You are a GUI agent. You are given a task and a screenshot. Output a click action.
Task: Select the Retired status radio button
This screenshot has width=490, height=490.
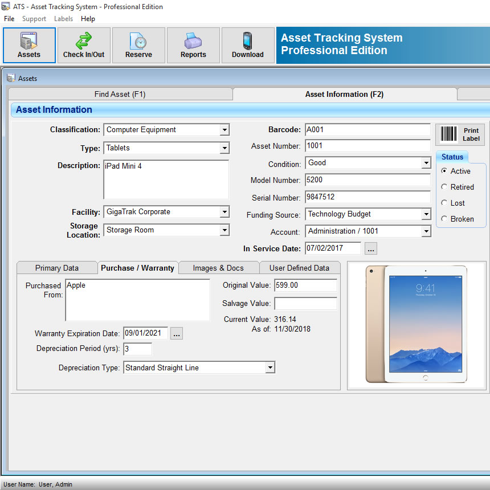click(444, 187)
